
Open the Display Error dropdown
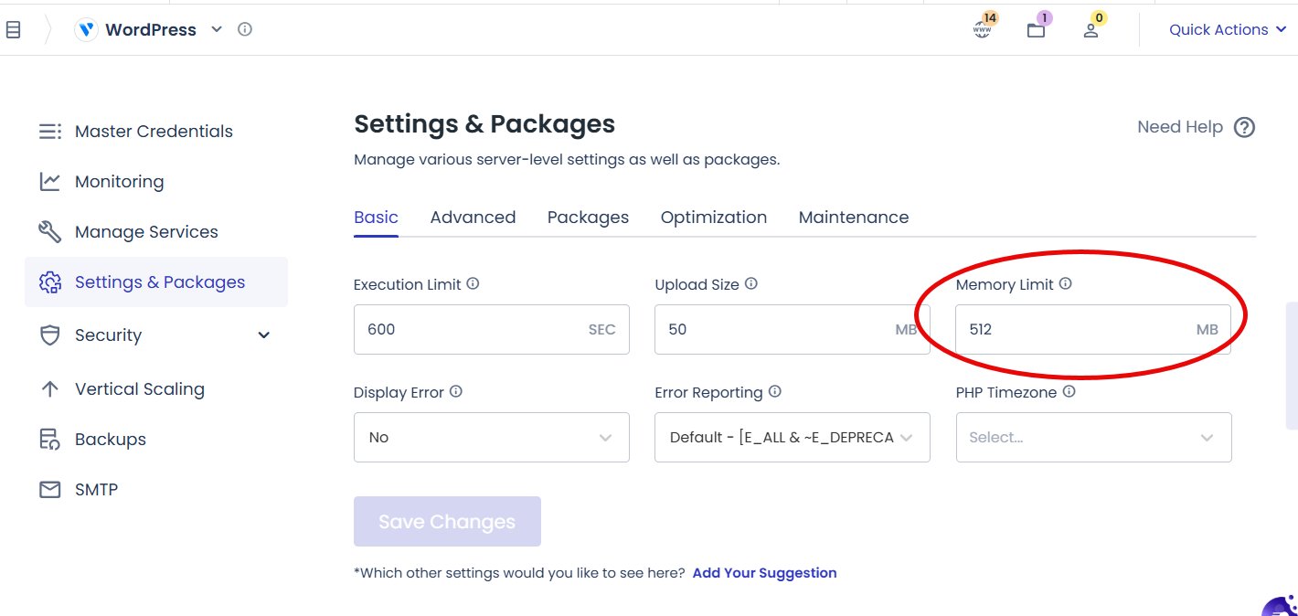coord(491,438)
